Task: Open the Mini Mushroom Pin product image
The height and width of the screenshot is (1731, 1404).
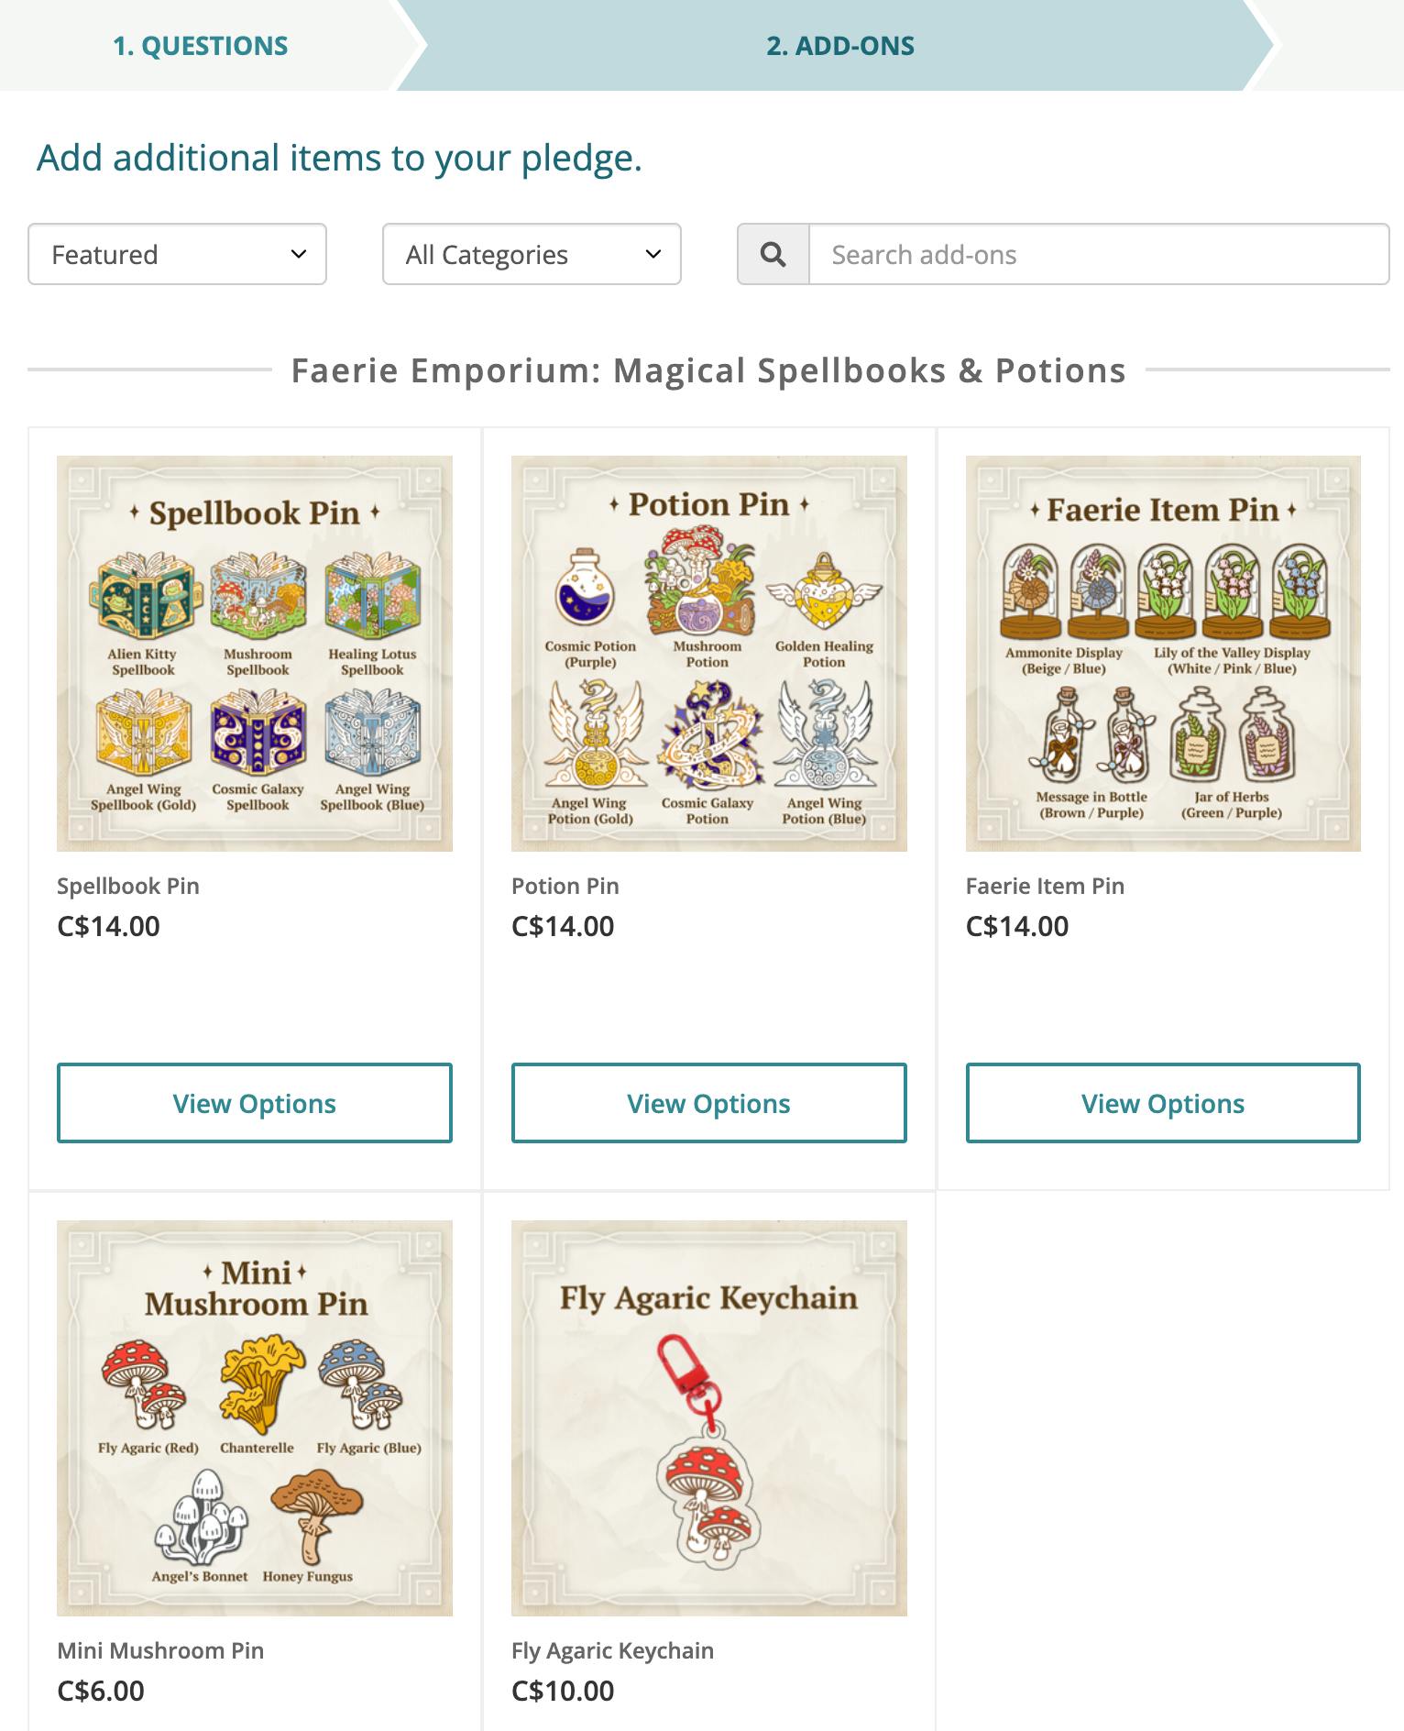Action: (x=255, y=1417)
